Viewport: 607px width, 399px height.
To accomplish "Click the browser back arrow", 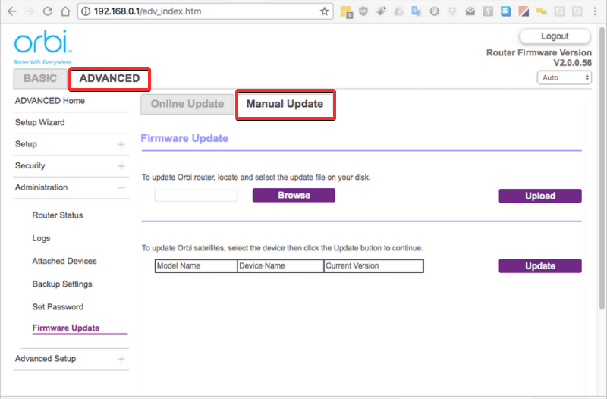I will (x=11, y=12).
